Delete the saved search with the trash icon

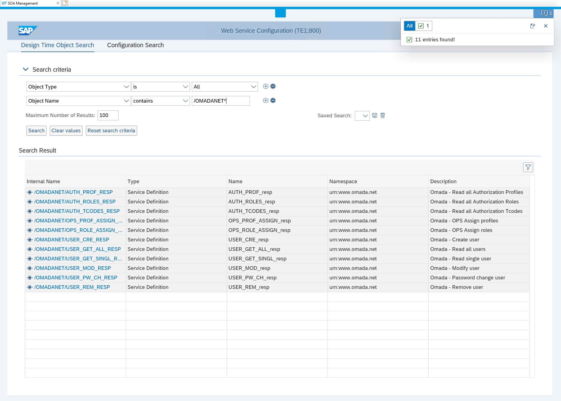point(383,115)
